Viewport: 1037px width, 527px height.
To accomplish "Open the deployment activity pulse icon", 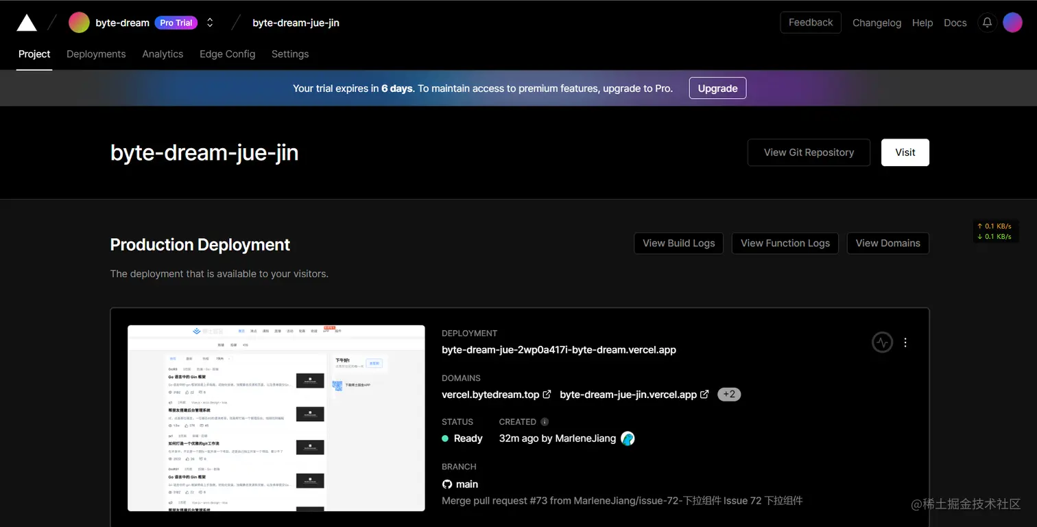I will click(x=882, y=342).
